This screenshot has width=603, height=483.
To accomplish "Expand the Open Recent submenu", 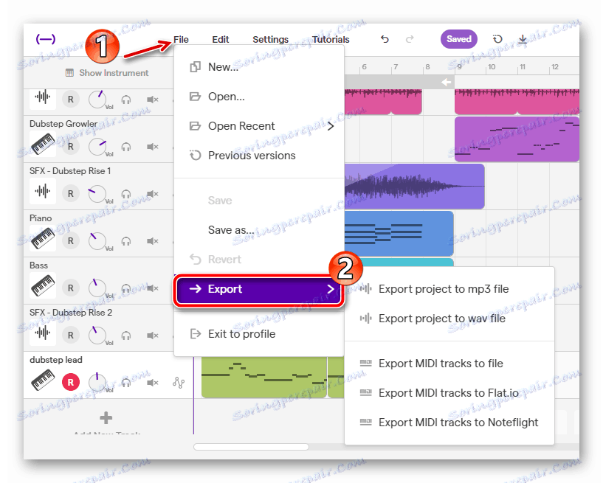I will point(259,126).
